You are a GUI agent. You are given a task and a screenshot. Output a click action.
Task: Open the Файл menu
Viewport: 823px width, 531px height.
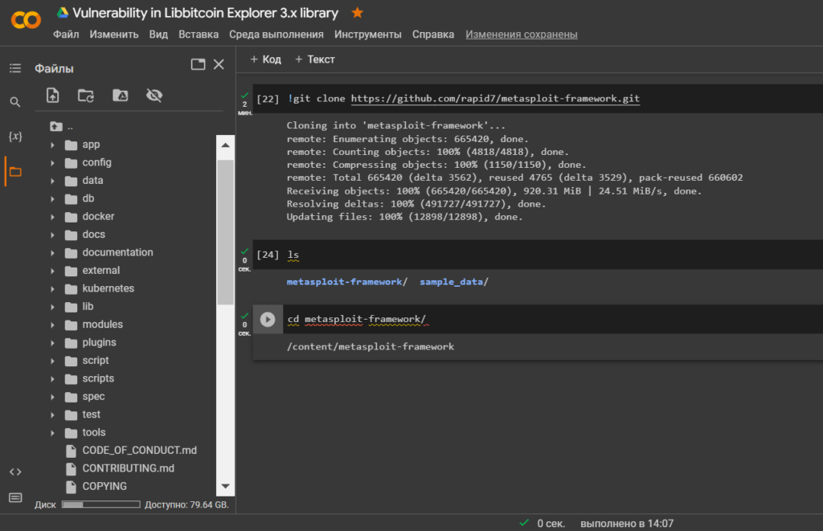click(x=66, y=34)
